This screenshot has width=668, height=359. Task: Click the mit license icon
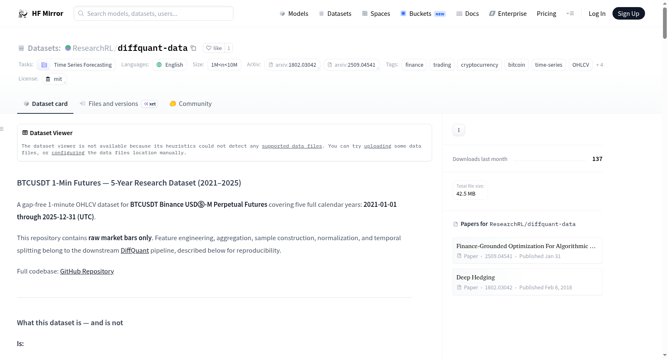(48, 79)
